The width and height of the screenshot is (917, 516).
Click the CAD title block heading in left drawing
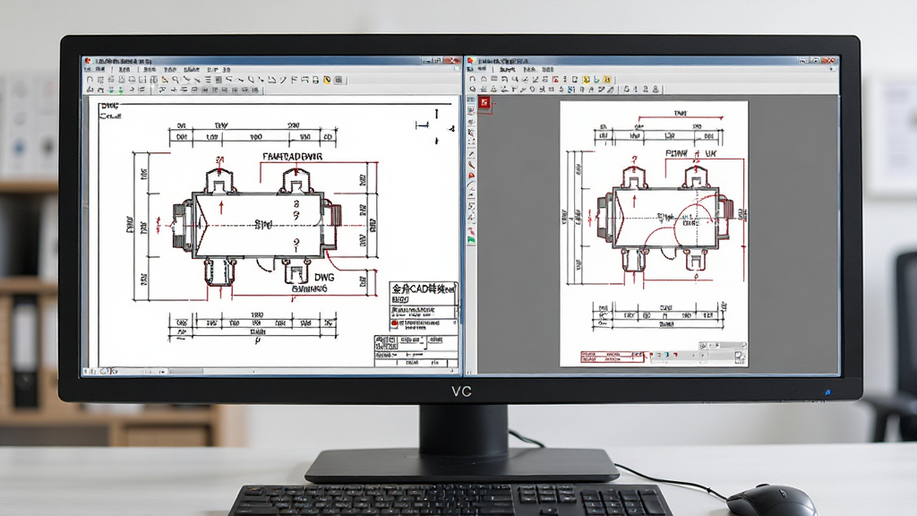(423, 289)
